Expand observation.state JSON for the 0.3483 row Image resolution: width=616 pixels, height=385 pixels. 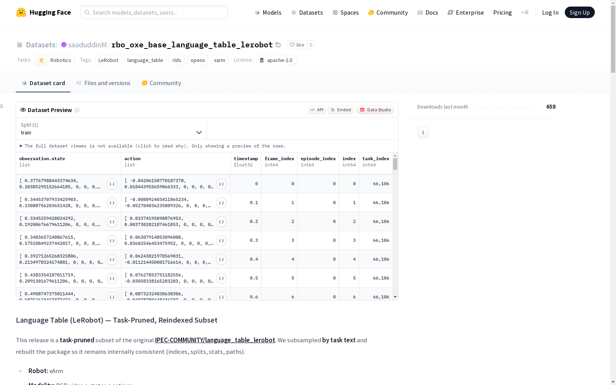(112, 241)
